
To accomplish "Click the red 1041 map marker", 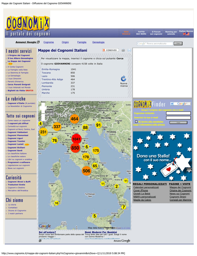I will tap(76, 139).
